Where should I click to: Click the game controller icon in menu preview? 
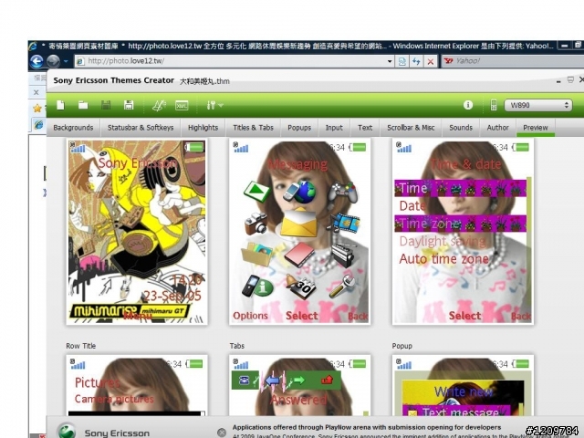(x=342, y=193)
